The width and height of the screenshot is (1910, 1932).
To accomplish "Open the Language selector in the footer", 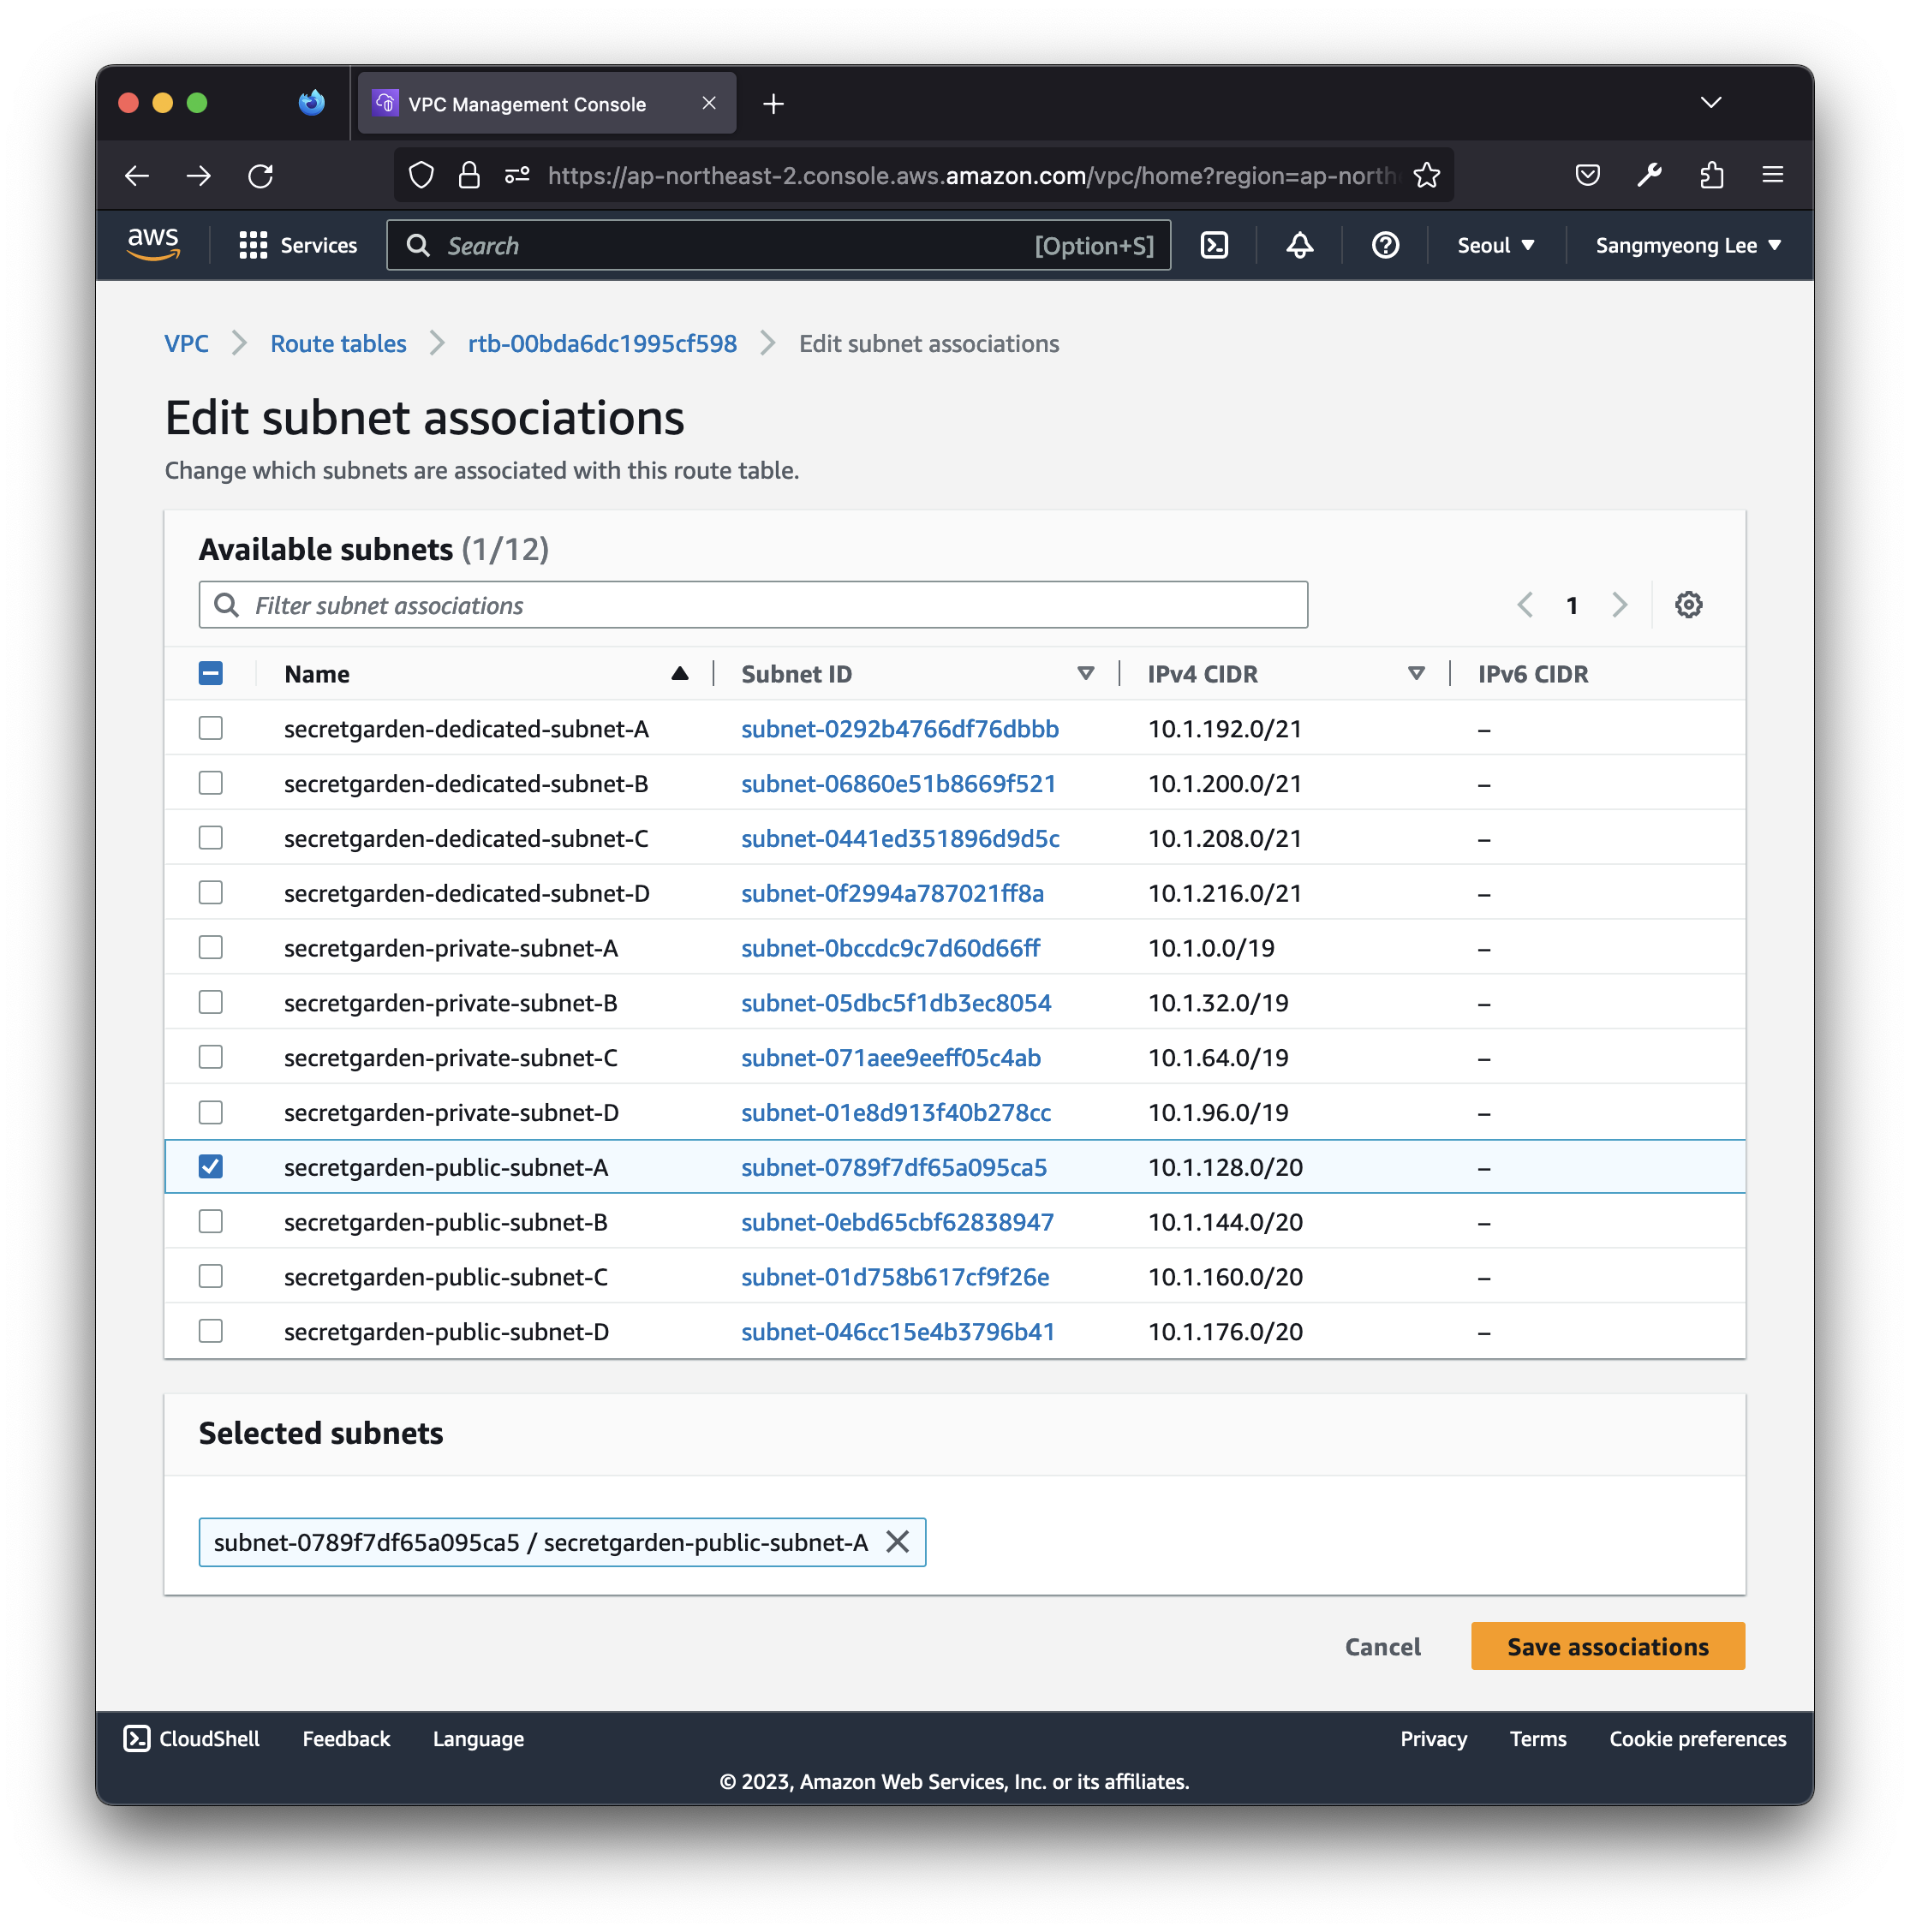I will point(478,1739).
